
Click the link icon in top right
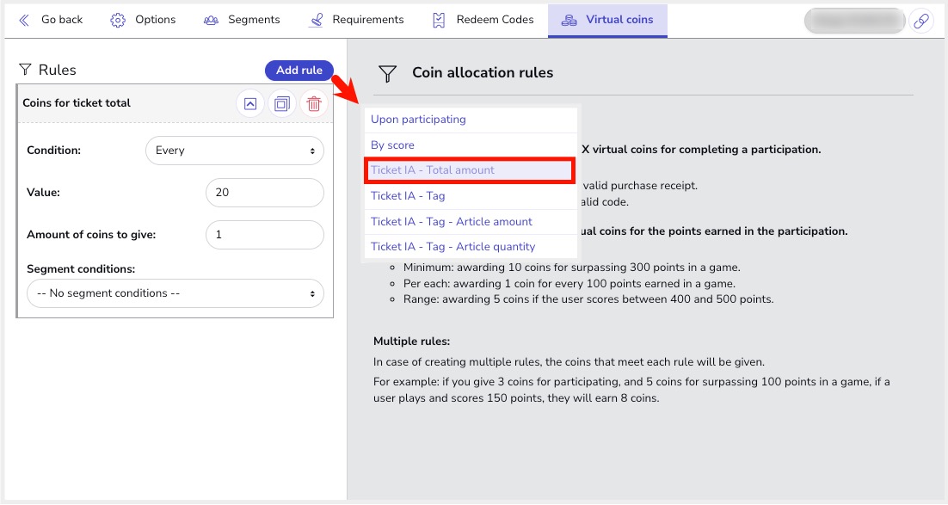[x=920, y=21]
